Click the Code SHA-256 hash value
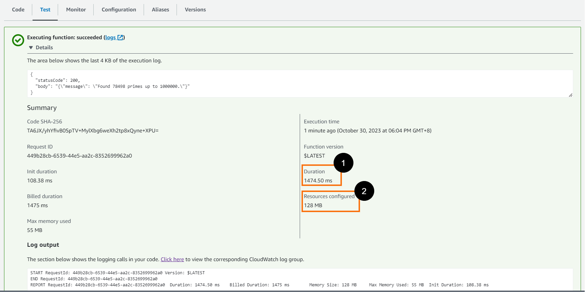The height and width of the screenshot is (292, 585). [93, 131]
